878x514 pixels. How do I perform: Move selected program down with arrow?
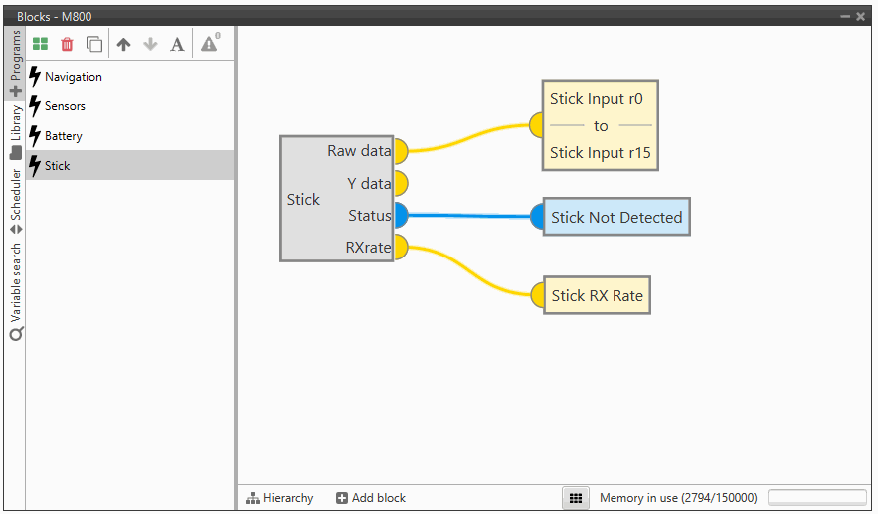click(150, 44)
